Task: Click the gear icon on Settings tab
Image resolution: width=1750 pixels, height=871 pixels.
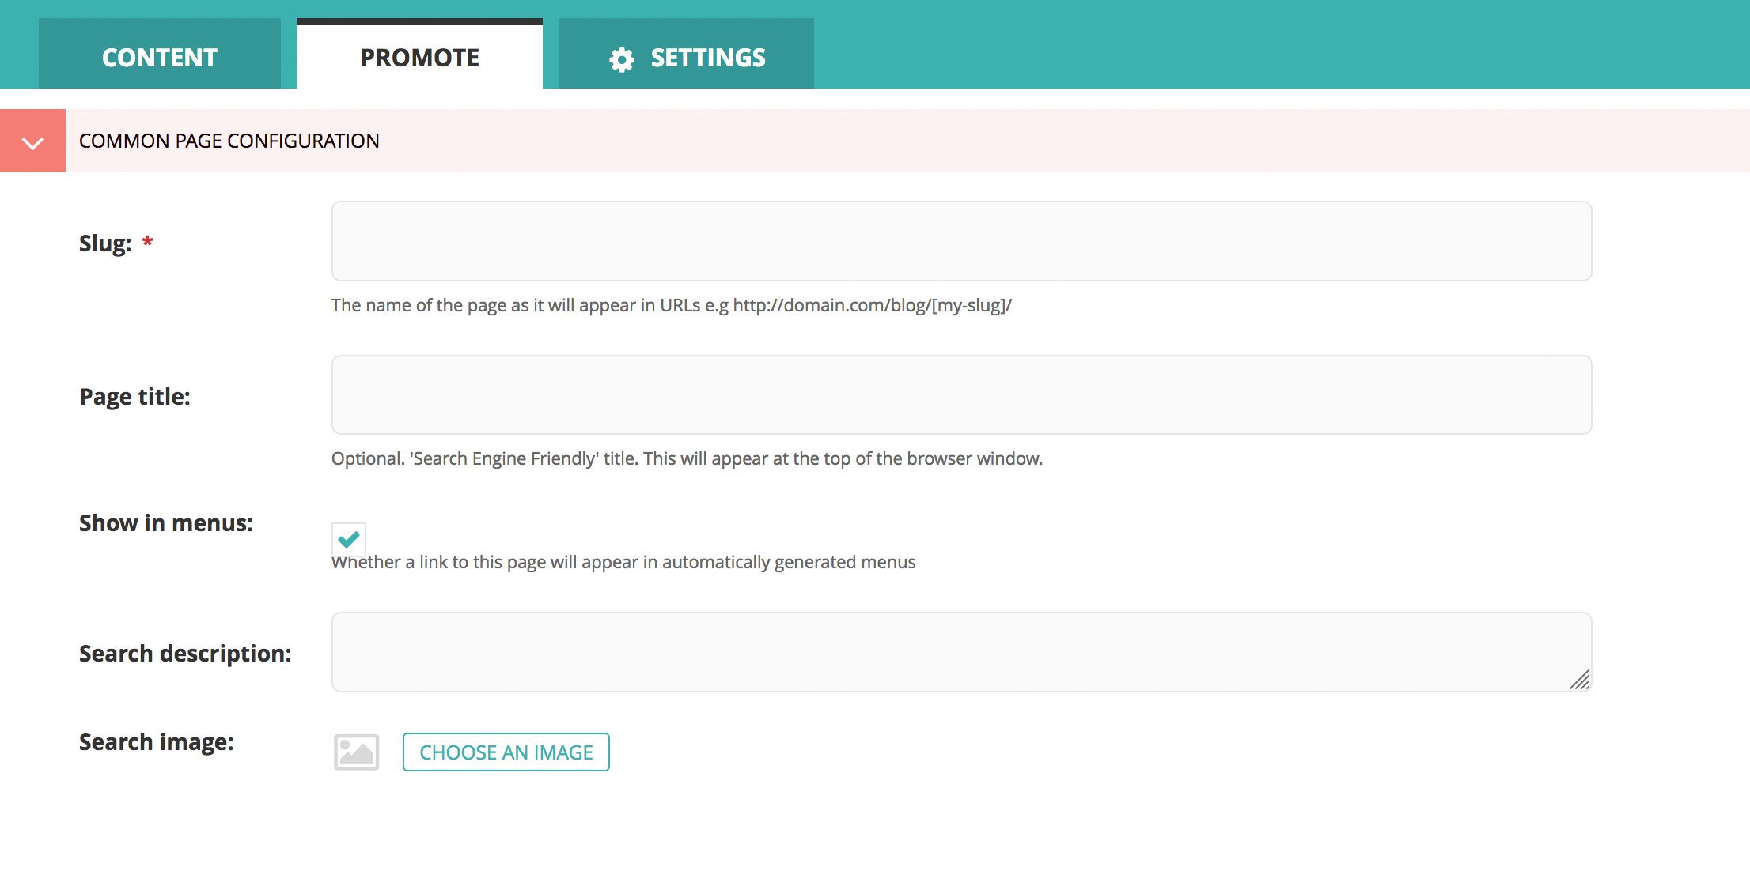Action: (622, 59)
